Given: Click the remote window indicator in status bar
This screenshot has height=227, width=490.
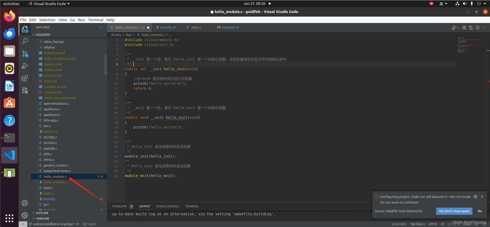Looking at the screenshot, I should coord(23,224).
